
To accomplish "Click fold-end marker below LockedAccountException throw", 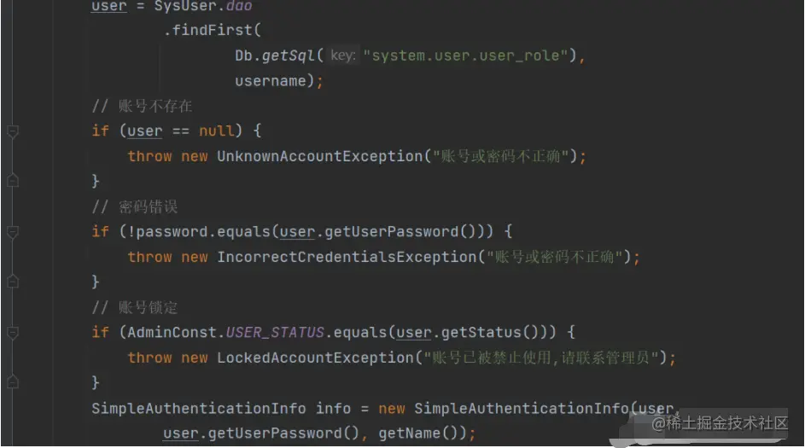I will [x=13, y=381].
